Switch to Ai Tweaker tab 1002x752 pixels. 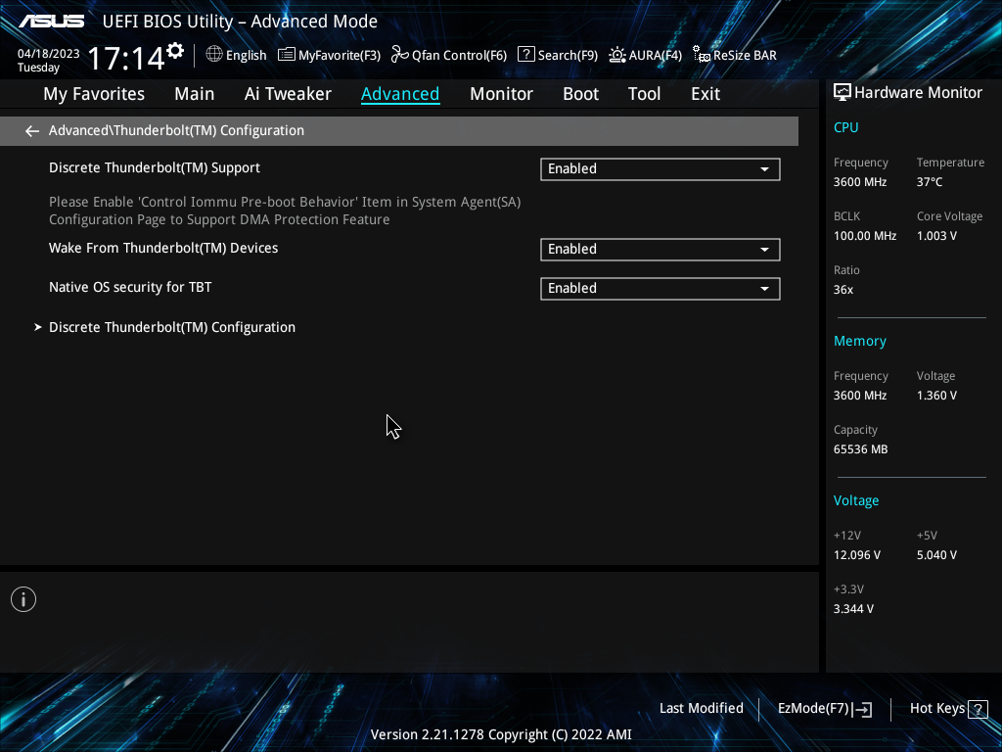pyautogui.click(x=288, y=94)
